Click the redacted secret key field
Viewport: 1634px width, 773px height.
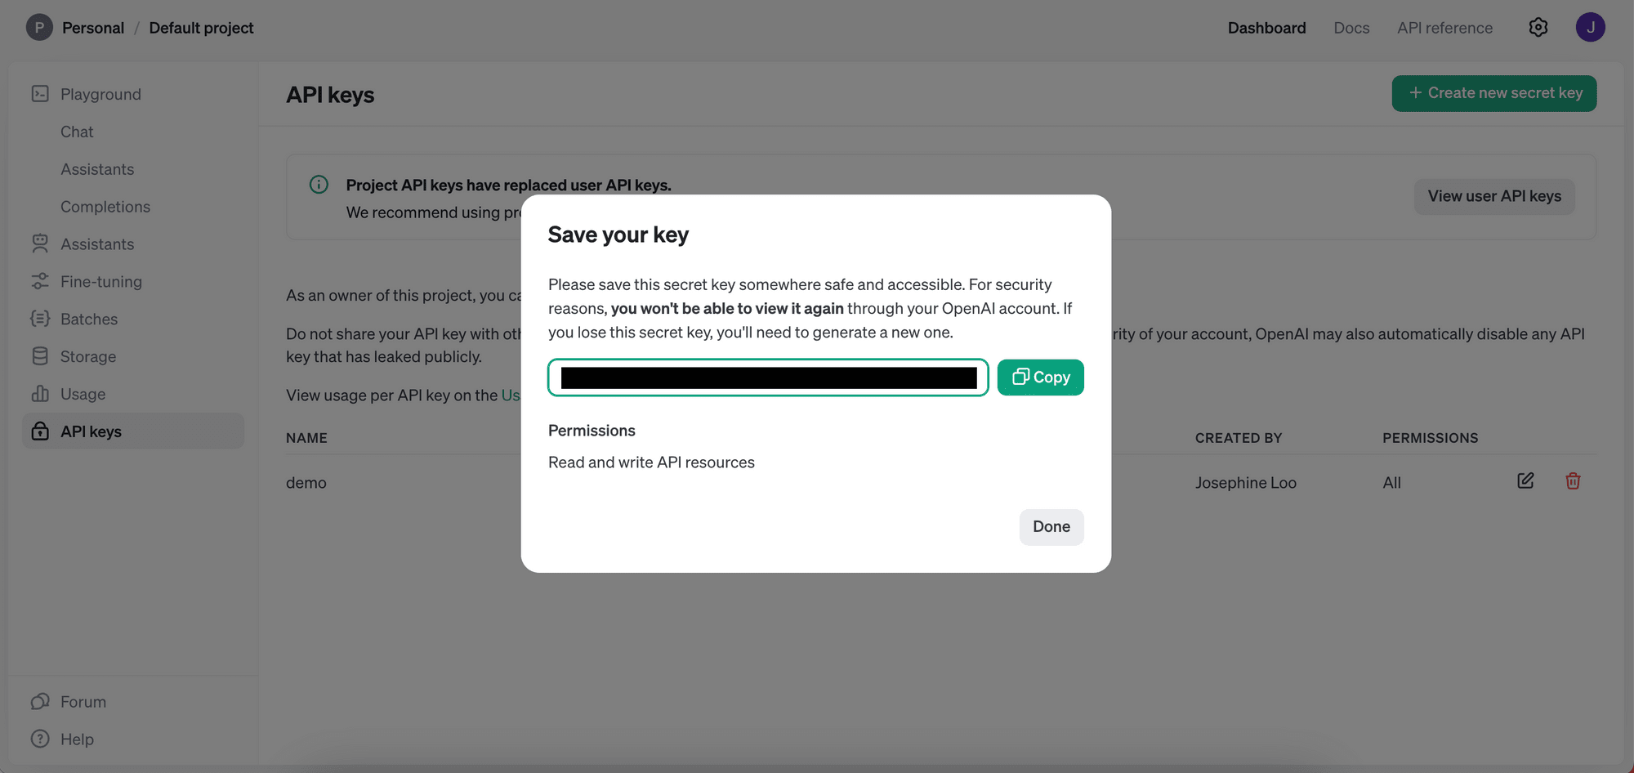(767, 378)
